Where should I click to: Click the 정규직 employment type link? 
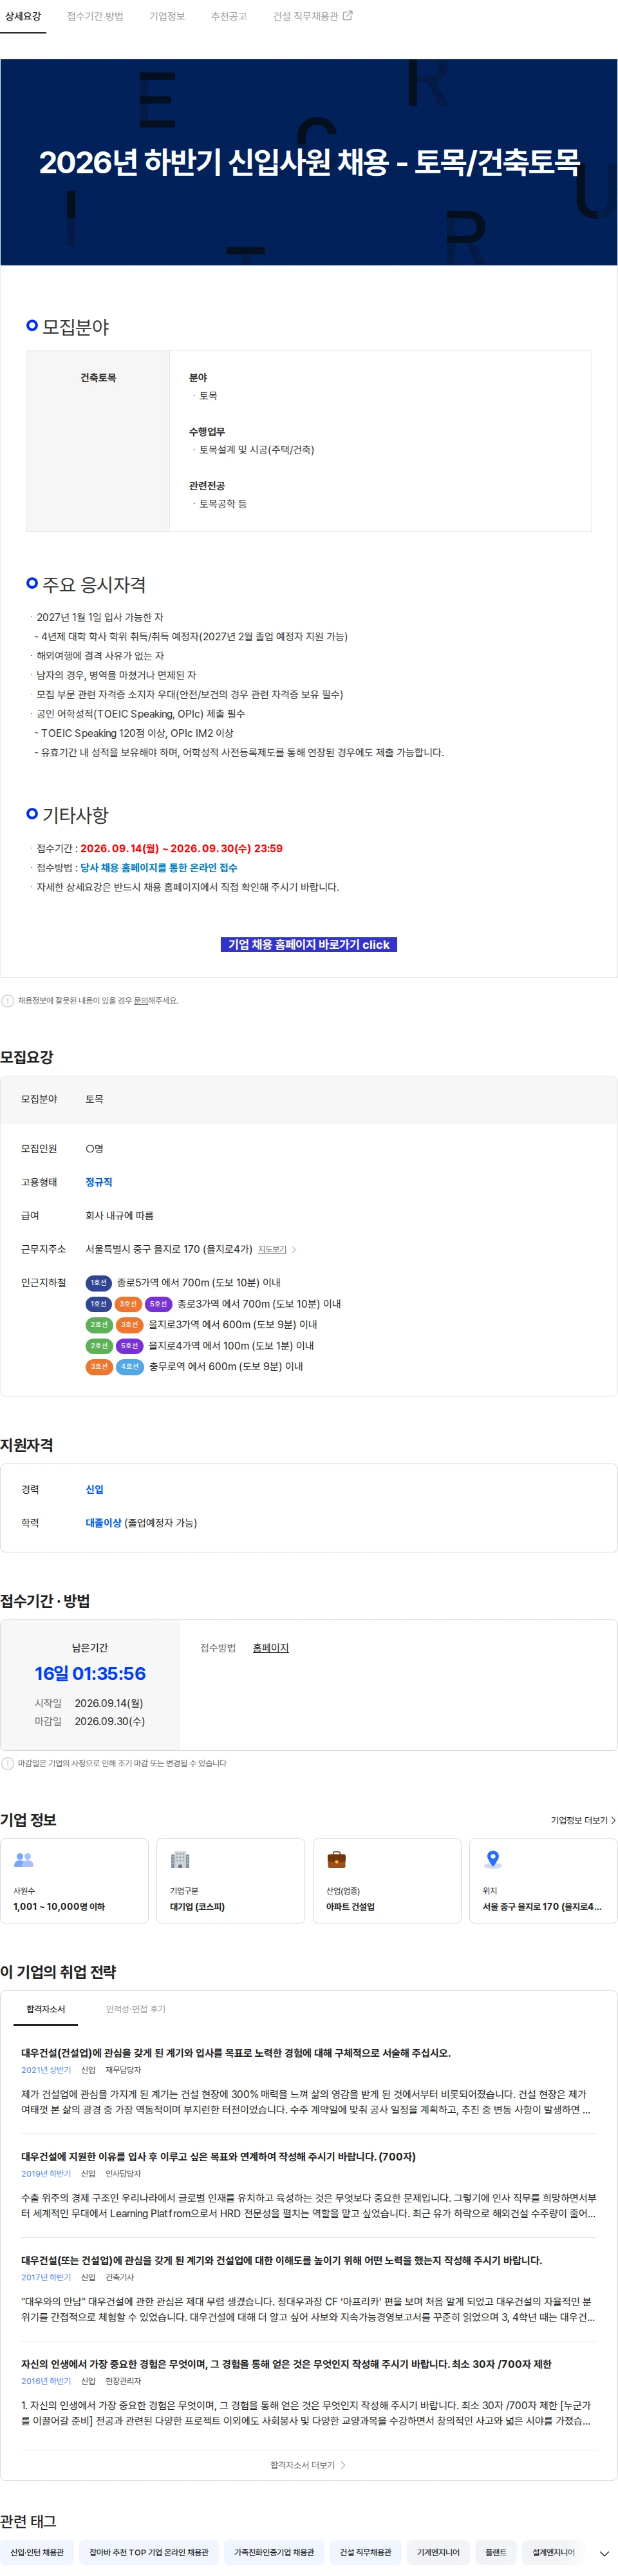pyautogui.click(x=99, y=1182)
